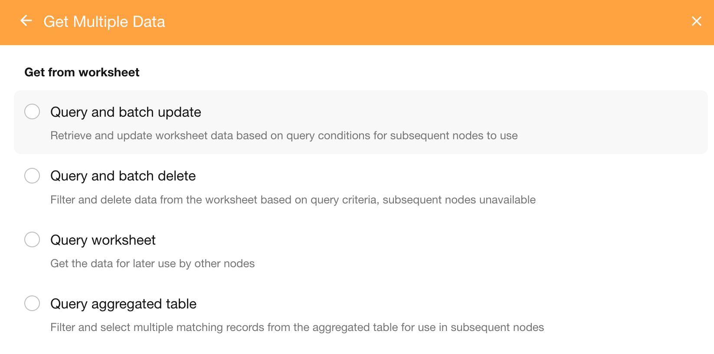Click the "Query and batch delete" option title

point(123,176)
